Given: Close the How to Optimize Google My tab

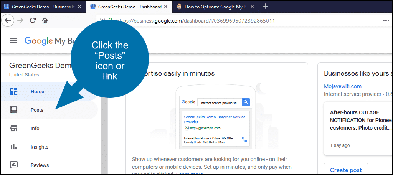Looking at the screenshot, I should coord(252,7).
